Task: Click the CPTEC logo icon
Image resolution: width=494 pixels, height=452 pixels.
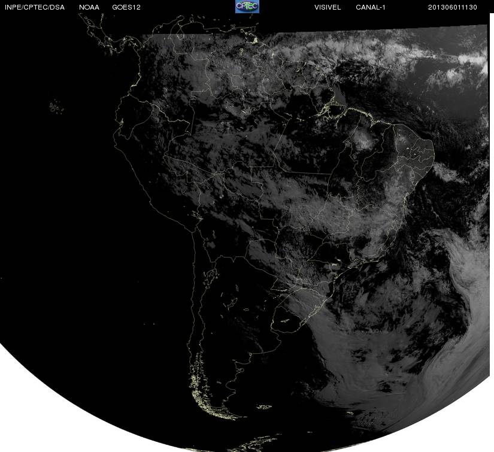Action: coord(247,7)
